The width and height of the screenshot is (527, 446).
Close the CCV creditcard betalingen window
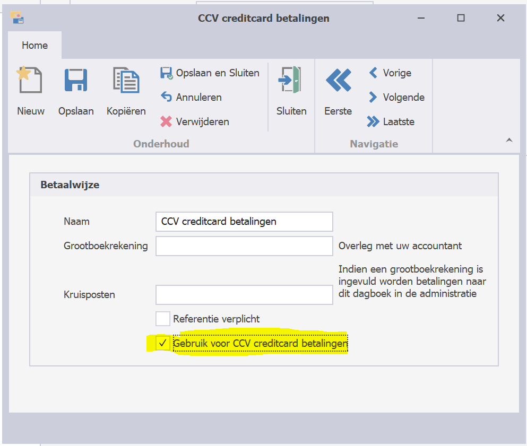500,18
